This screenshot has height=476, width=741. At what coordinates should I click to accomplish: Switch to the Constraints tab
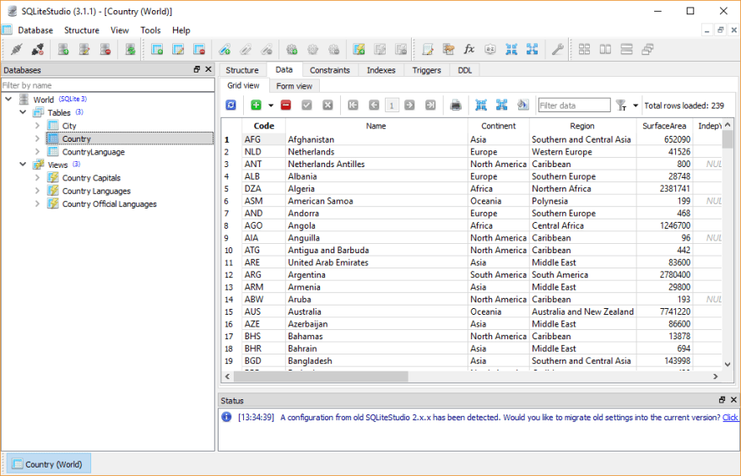(329, 70)
